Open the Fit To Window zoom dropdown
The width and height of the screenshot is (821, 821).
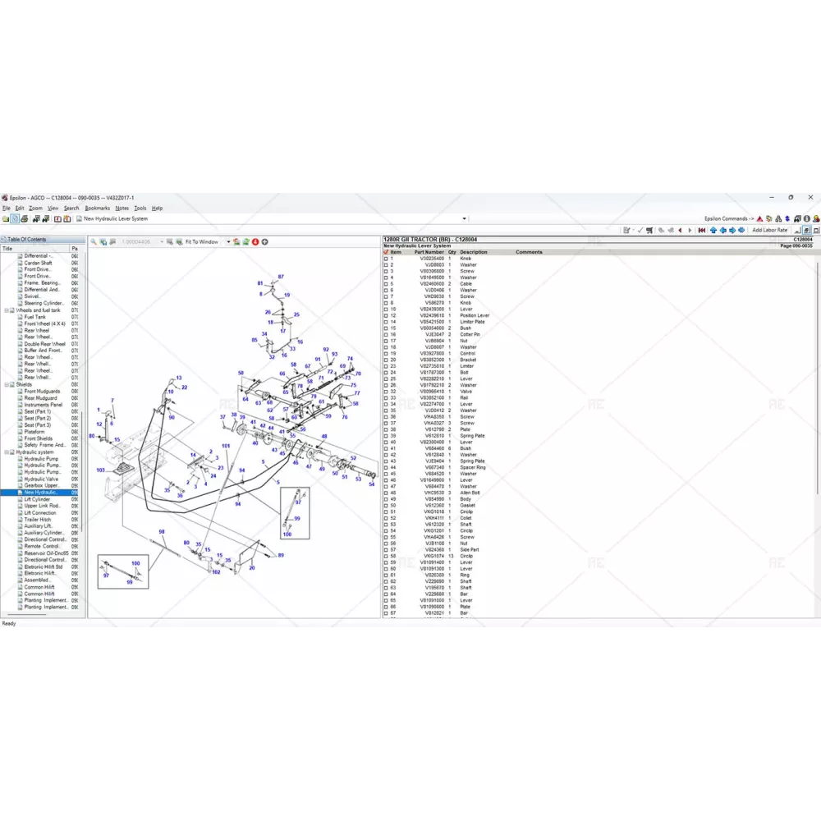pos(228,242)
